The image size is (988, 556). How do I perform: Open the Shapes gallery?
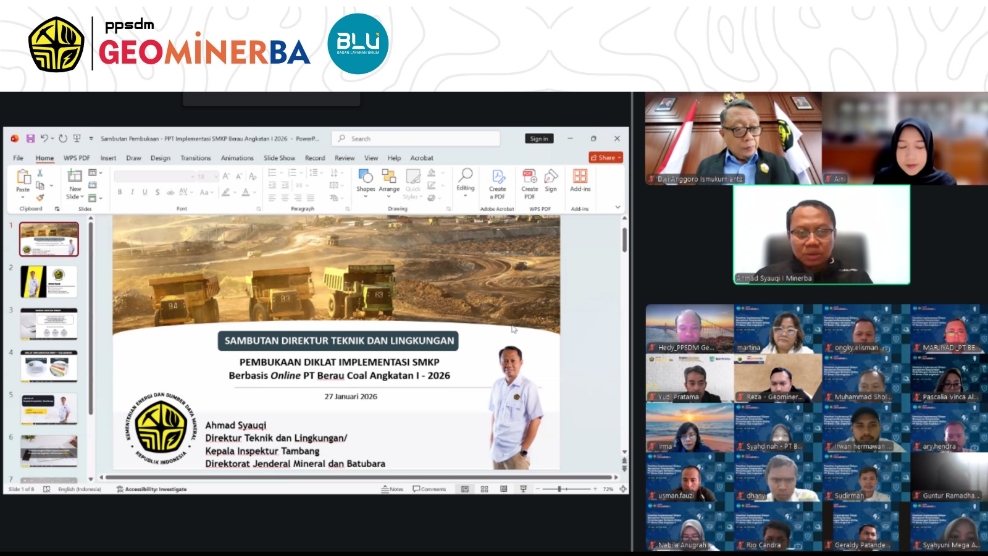point(367,180)
